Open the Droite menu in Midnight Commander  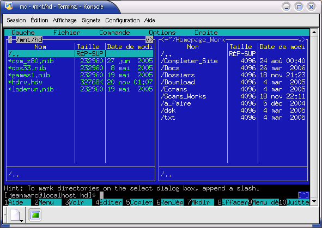click(x=206, y=33)
